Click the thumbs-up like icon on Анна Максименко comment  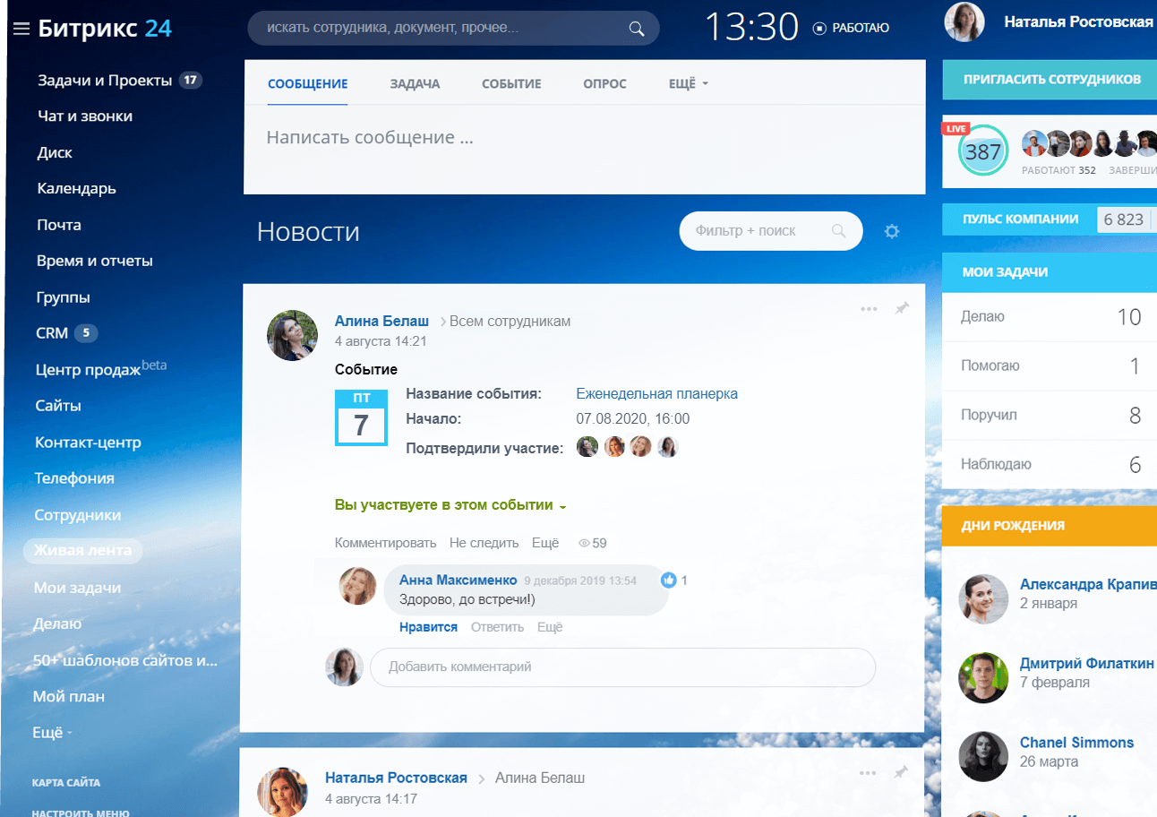pos(668,580)
